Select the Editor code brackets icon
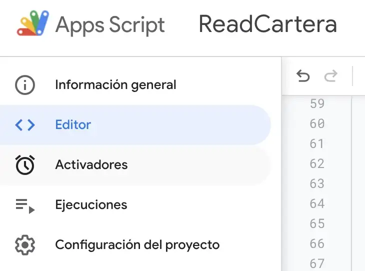This screenshot has height=271, width=365. coord(25,125)
